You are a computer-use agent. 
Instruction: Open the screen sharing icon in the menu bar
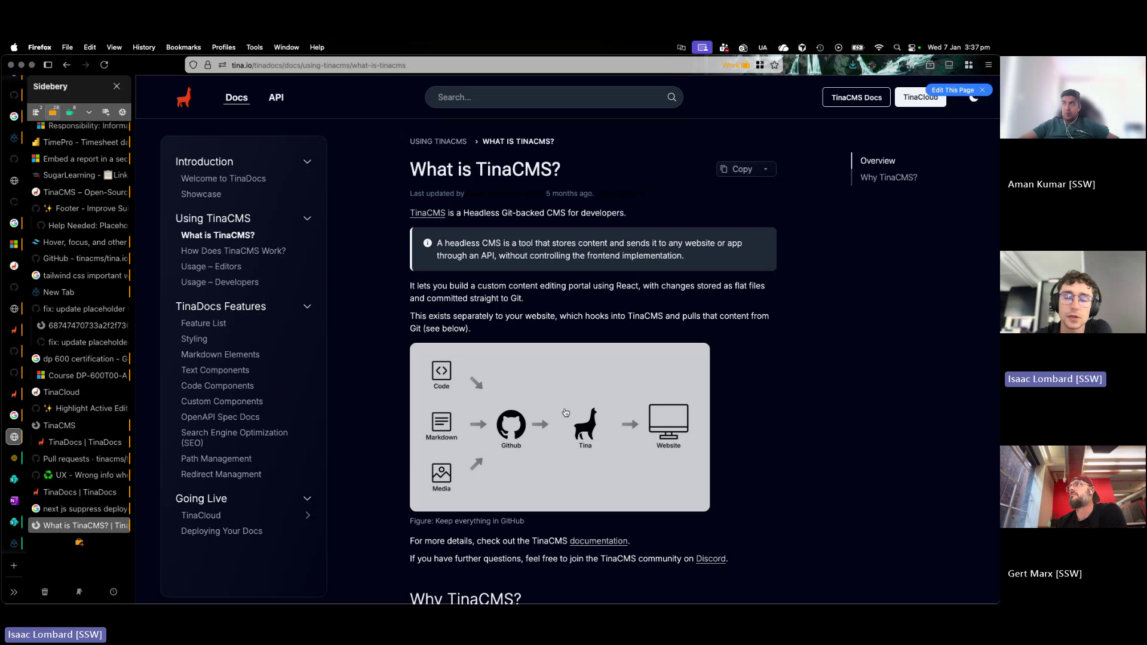(702, 47)
